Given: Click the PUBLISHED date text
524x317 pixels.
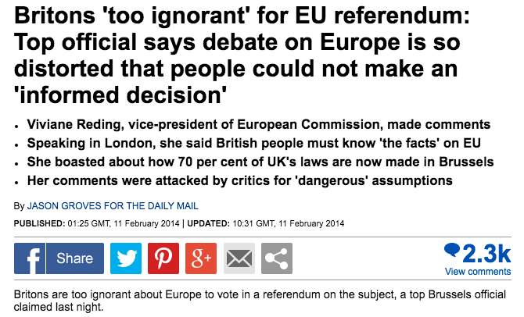Looking at the screenshot, I should 96,223.
